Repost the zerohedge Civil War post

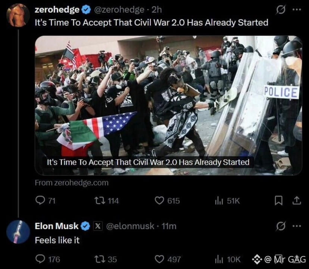tap(106, 201)
